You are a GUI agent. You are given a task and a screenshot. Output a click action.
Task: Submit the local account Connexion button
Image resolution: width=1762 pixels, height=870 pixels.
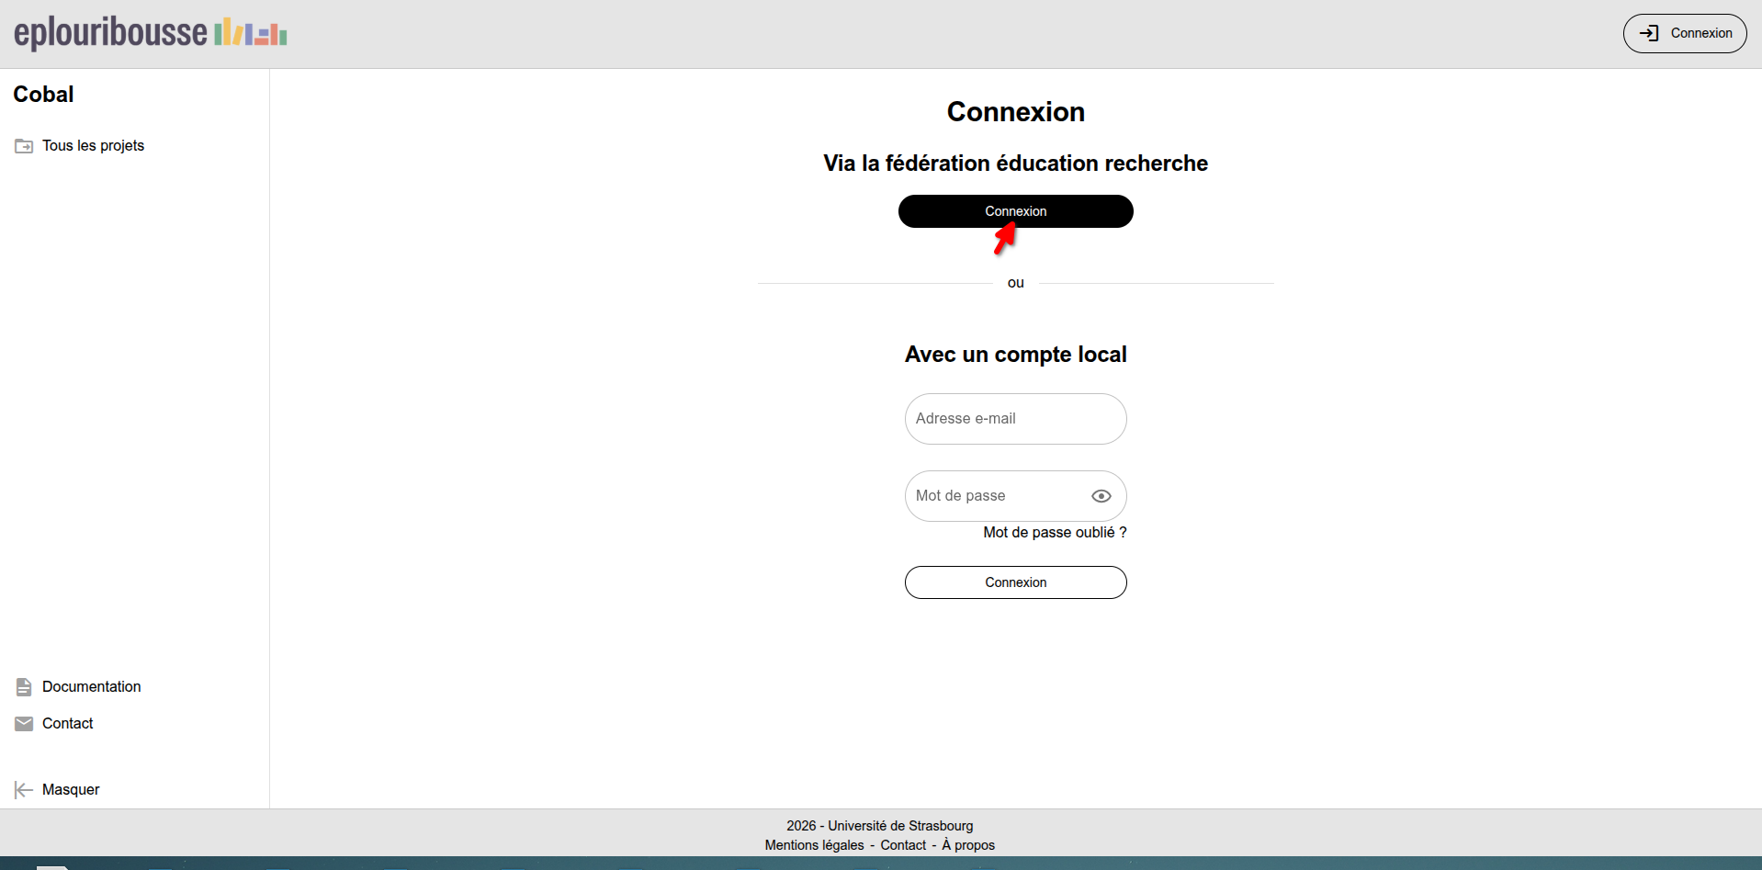coord(1015,582)
